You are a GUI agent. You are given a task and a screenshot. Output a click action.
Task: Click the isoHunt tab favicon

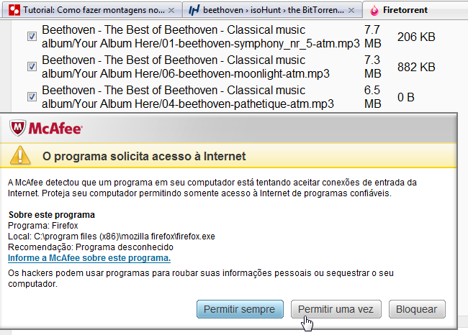(x=194, y=11)
